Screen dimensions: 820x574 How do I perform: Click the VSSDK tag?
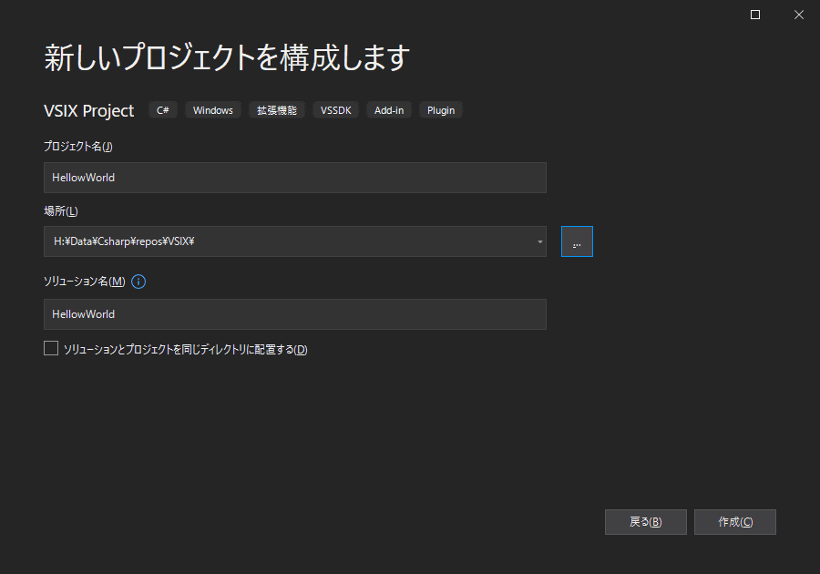(335, 110)
